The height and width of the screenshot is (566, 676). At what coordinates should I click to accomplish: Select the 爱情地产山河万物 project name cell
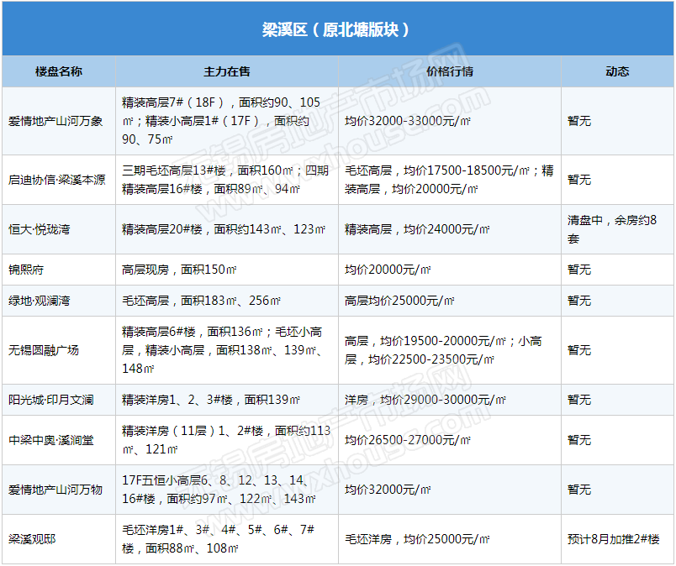55,490
